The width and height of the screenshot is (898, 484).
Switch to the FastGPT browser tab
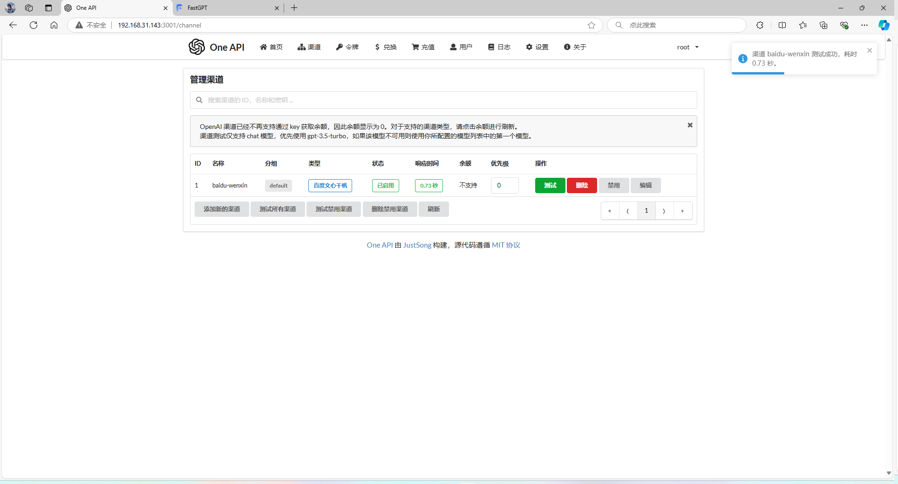click(x=228, y=8)
